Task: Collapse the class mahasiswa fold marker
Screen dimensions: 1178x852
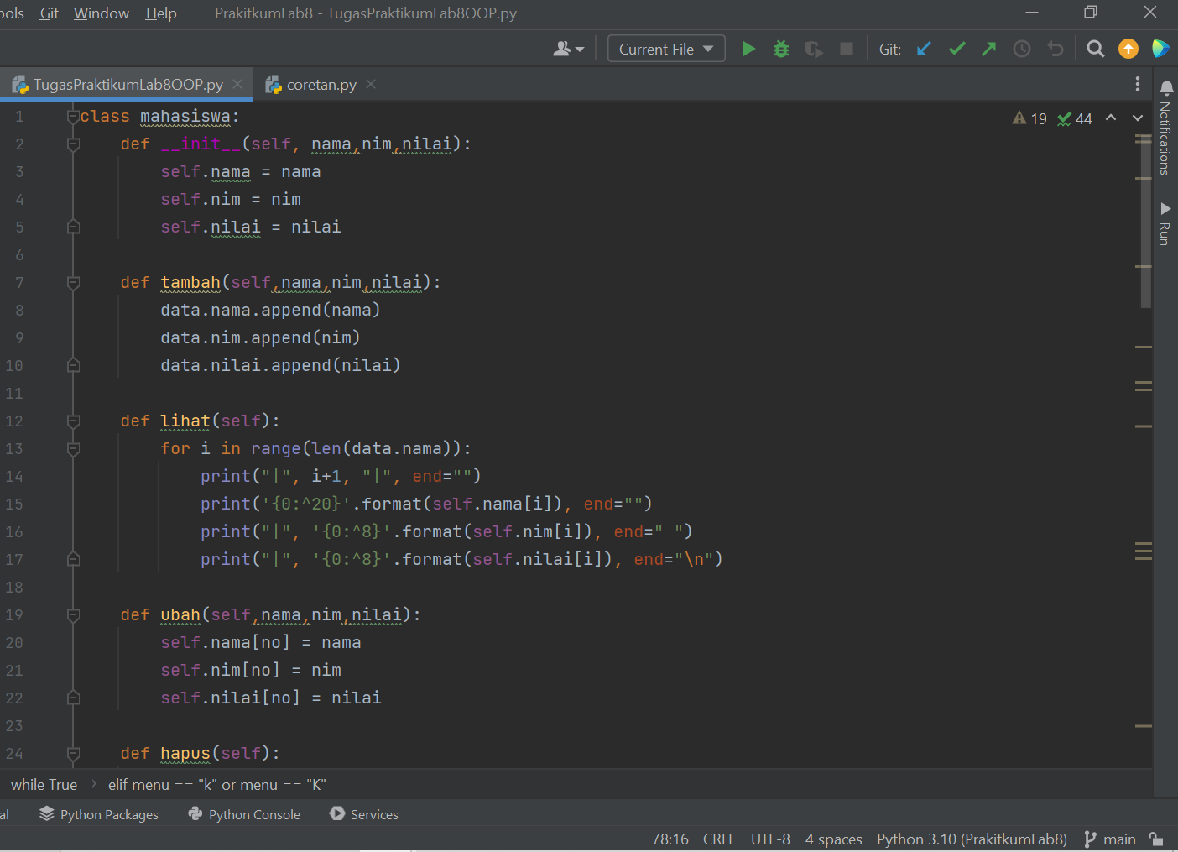Action: tap(73, 116)
